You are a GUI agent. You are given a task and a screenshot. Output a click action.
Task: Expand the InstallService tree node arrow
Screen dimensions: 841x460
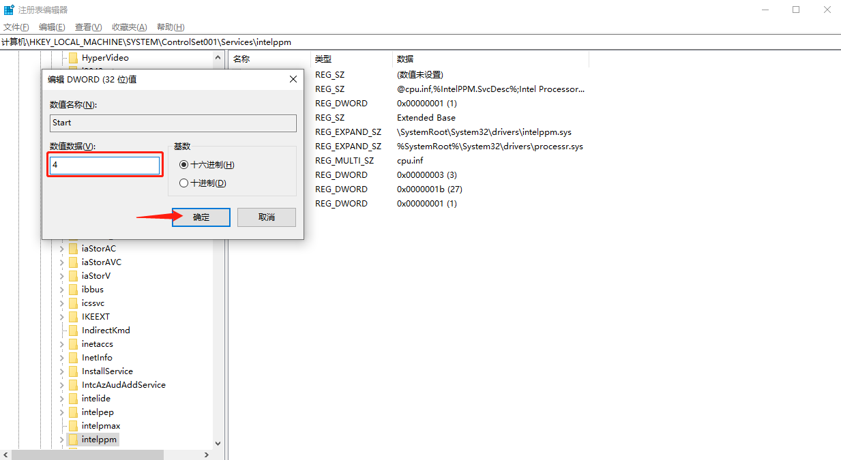pyautogui.click(x=62, y=371)
